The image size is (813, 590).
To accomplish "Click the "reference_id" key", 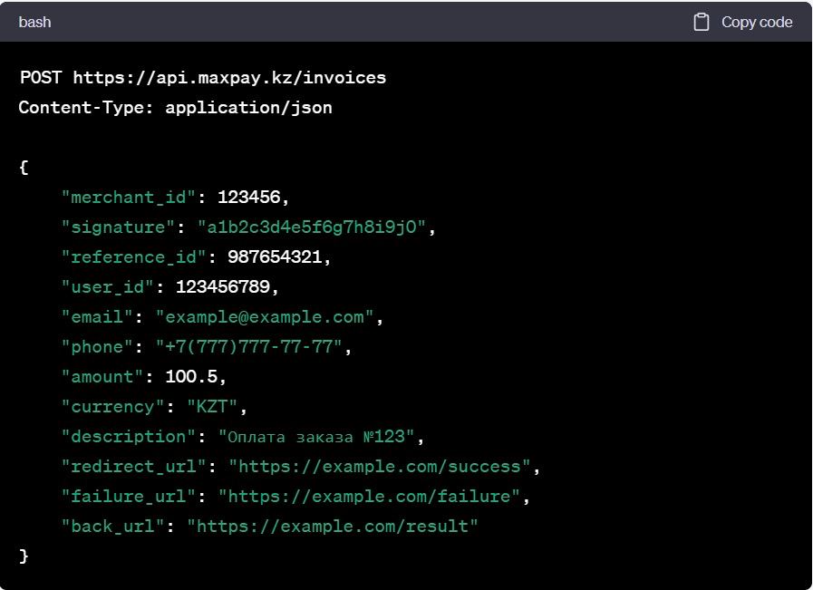I will [134, 257].
